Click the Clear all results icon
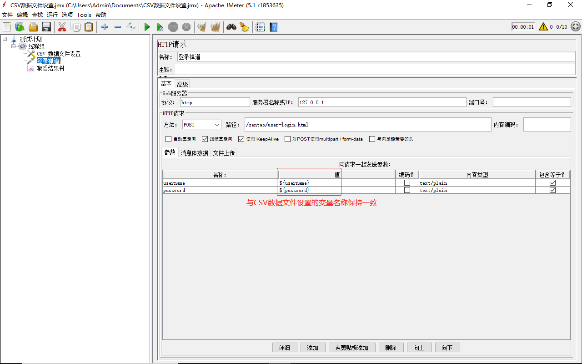This screenshot has width=582, height=364. click(215, 27)
